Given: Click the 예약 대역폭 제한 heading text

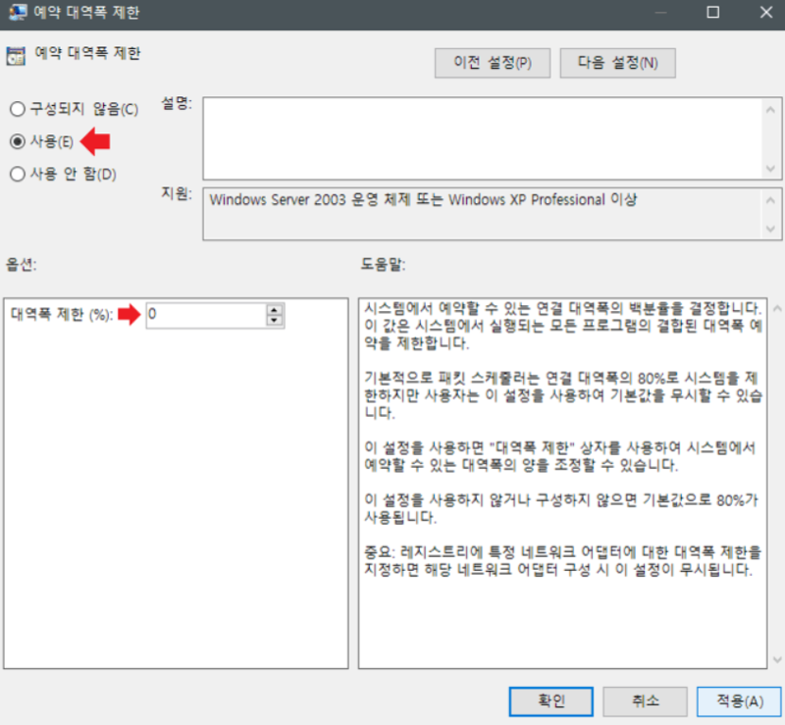Looking at the screenshot, I should pyautogui.click(x=87, y=53).
